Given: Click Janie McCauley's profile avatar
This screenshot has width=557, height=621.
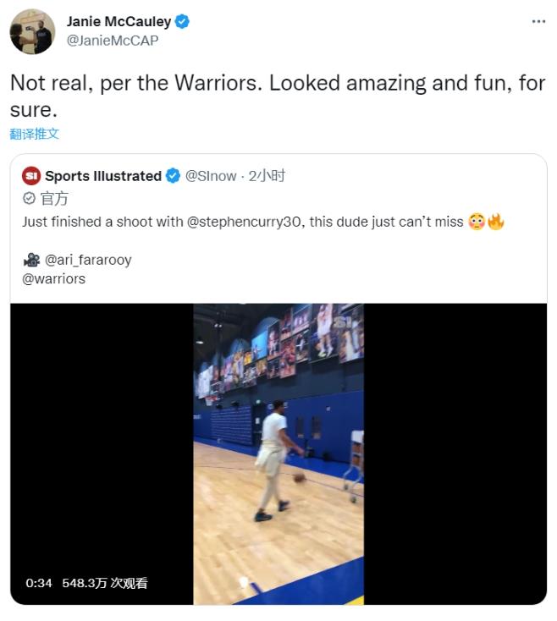Looking at the screenshot, I should [32, 31].
